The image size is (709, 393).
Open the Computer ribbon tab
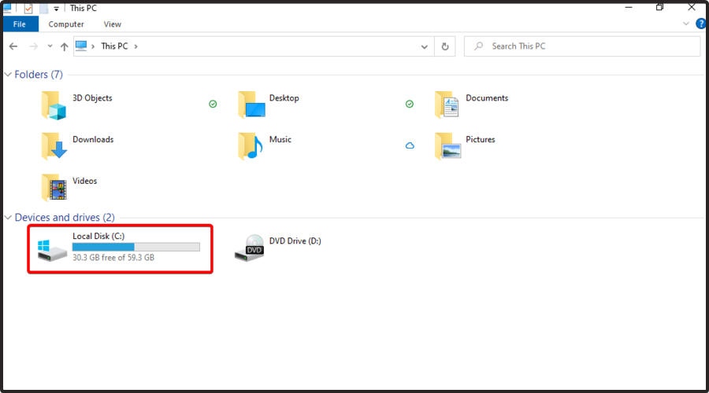pos(66,24)
